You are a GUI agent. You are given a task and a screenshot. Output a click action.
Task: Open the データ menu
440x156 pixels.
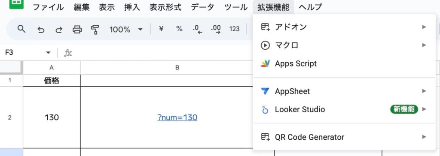[203, 7]
